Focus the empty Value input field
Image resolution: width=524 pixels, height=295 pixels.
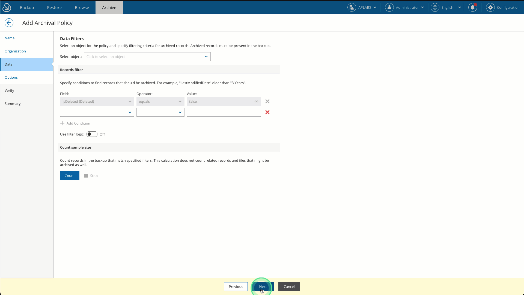224,112
